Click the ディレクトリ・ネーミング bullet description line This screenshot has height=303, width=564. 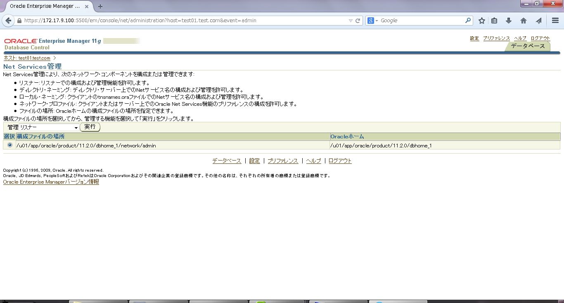pos(132,90)
